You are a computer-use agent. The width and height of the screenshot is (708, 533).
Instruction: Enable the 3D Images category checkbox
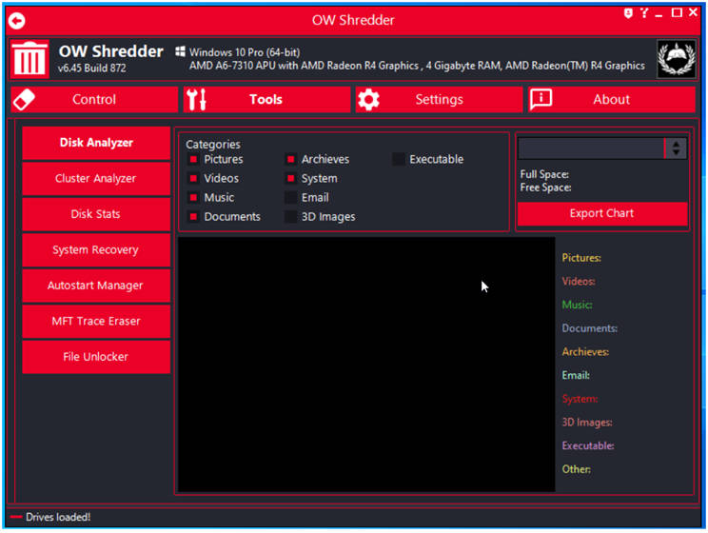click(x=291, y=216)
